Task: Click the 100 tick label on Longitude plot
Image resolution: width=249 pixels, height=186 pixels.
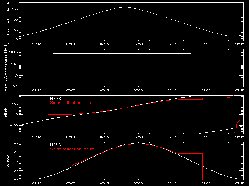Action: 15,104
